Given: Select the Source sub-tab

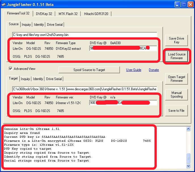Looking at the screenshot, I should (x=14, y=24).
